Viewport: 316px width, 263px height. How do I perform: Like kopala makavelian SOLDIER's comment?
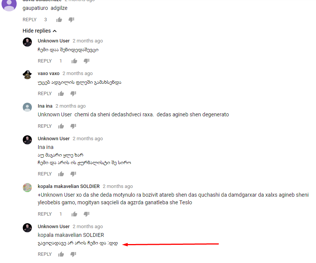coord(74,214)
